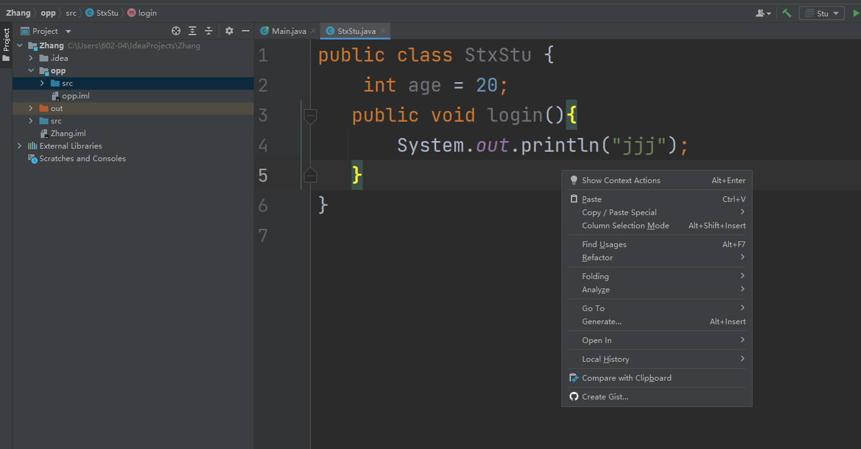Click the clipboard icon beside Paste
The height and width of the screenshot is (449, 861).
click(x=573, y=199)
